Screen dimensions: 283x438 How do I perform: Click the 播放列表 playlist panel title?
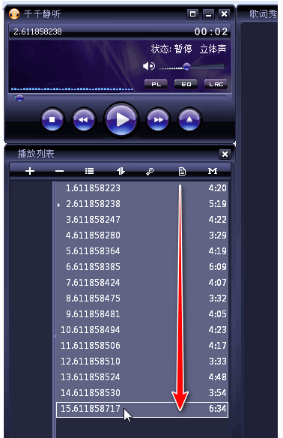[x=36, y=154]
